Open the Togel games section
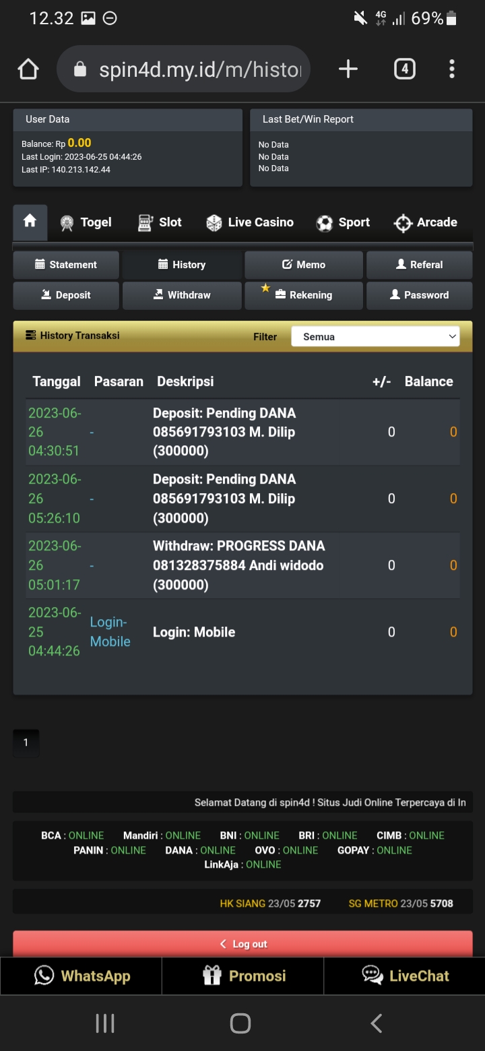Screen dimensions: 485x1051 coord(86,222)
